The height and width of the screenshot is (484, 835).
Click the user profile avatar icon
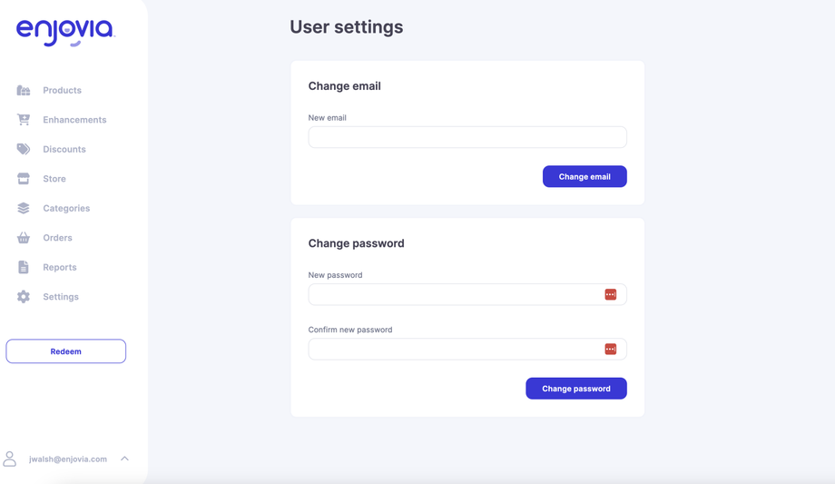click(10, 459)
